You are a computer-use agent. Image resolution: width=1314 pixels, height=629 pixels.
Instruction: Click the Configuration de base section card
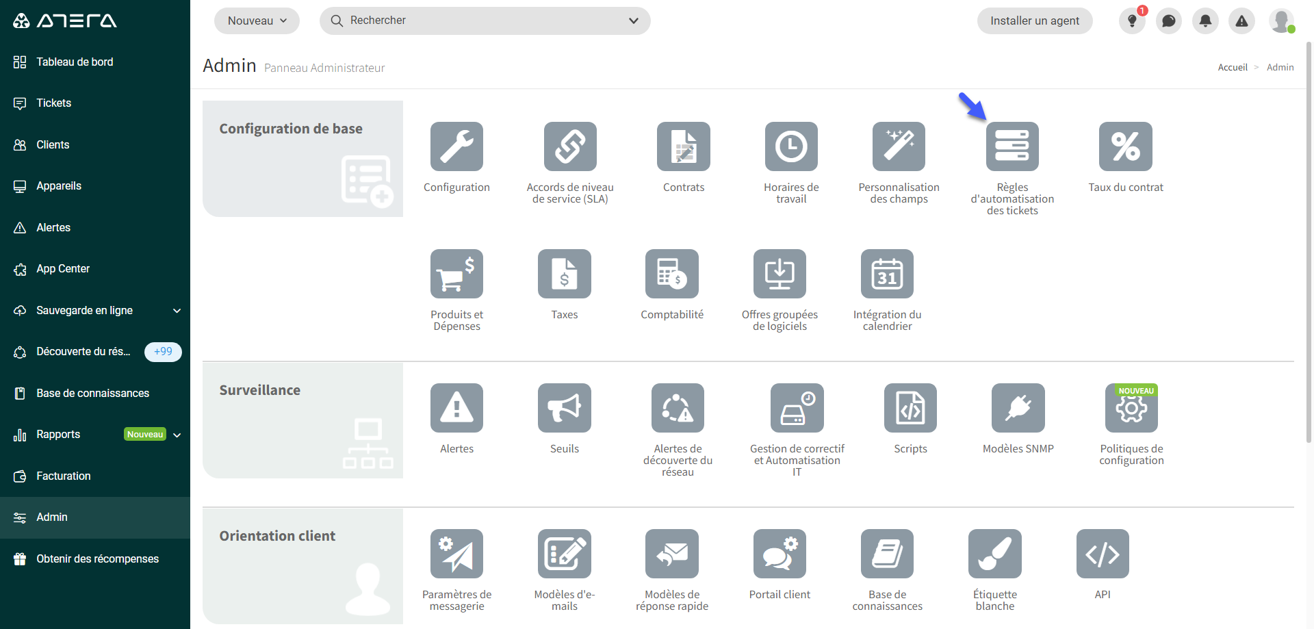click(302, 159)
